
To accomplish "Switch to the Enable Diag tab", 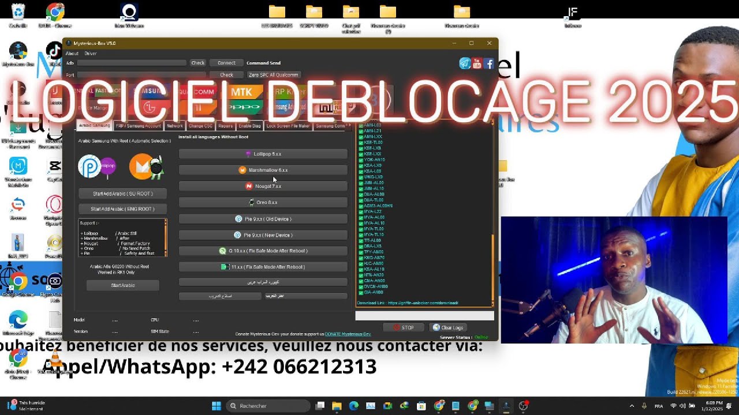I will click(249, 126).
